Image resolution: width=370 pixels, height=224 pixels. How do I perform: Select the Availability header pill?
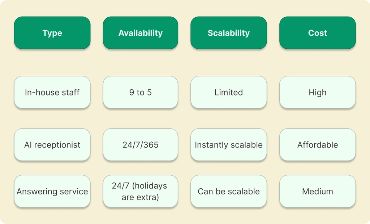tap(141, 33)
